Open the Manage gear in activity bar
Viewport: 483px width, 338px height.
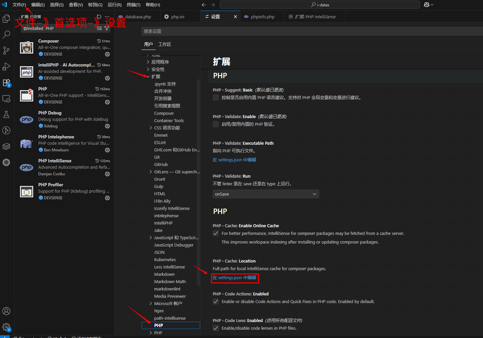coord(6,327)
